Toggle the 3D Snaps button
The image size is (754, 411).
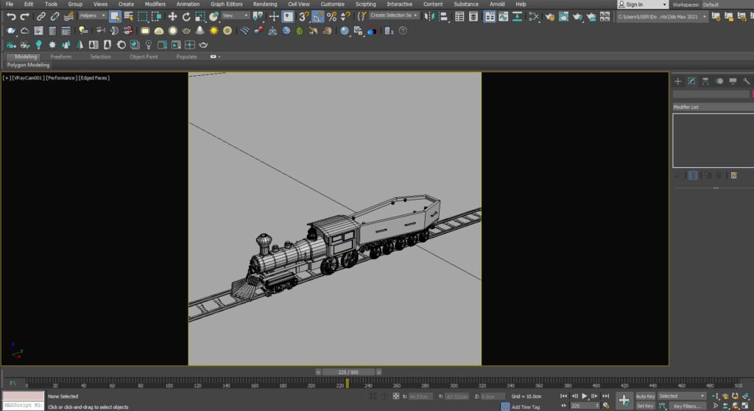tap(303, 16)
